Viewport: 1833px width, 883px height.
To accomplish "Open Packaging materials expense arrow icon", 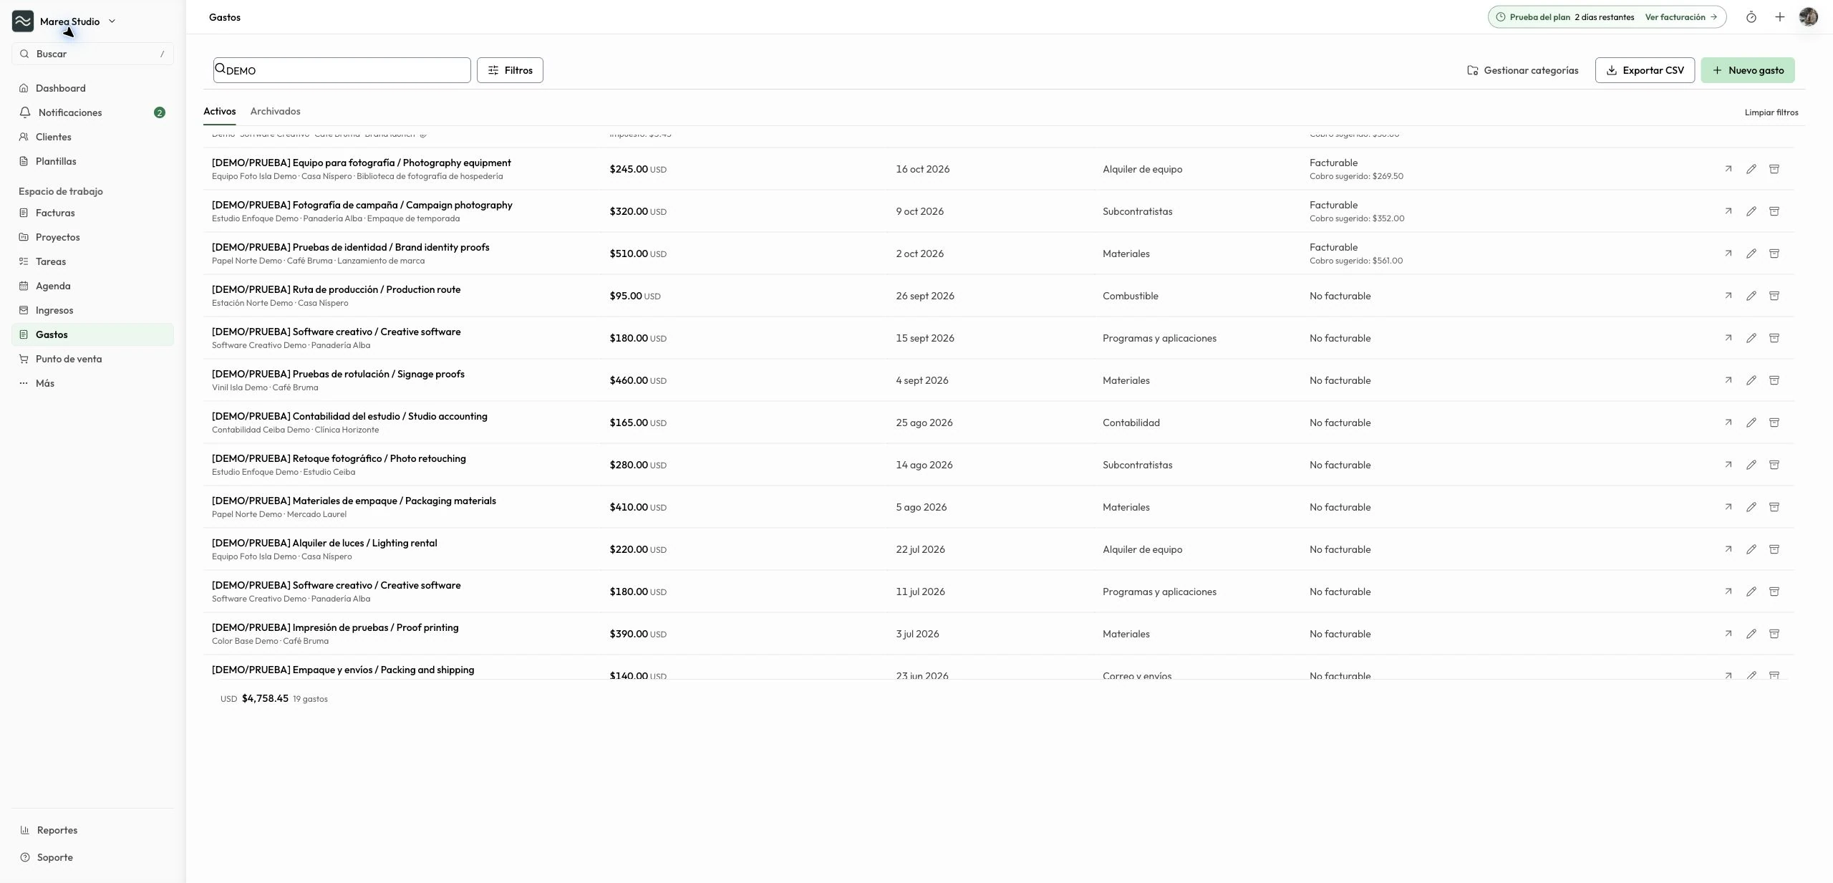I will pyautogui.click(x=1728, y=507).
